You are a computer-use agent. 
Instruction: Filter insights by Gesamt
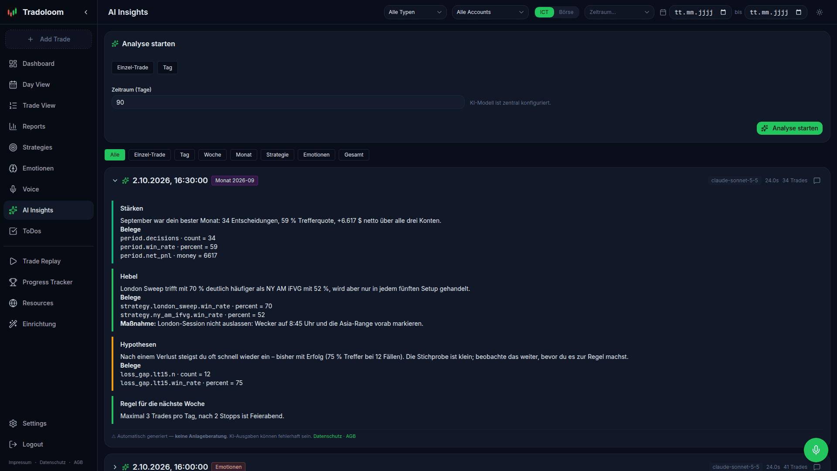[354, 155]
